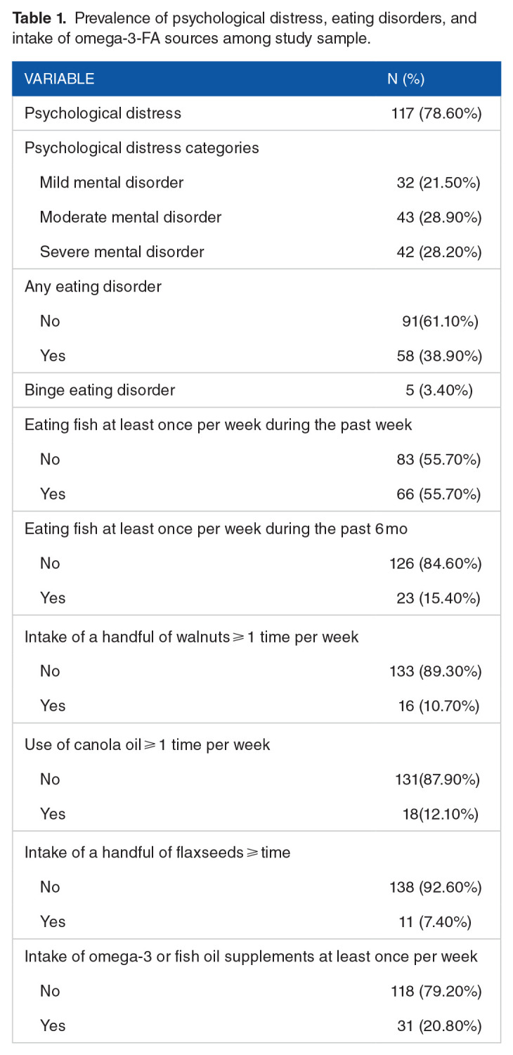Click the Moderate mental disorder label
Screen dimensions: 513x1055
coord(130,216)
